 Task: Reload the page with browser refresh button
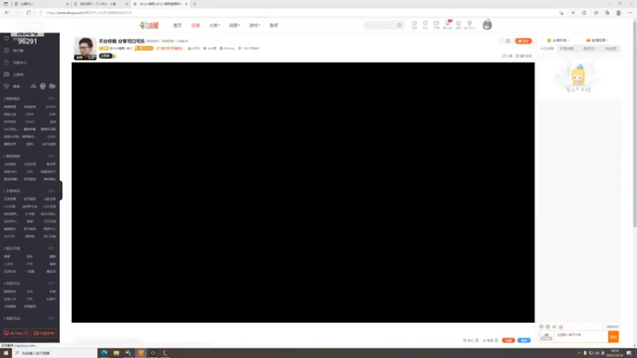point(29,13)
